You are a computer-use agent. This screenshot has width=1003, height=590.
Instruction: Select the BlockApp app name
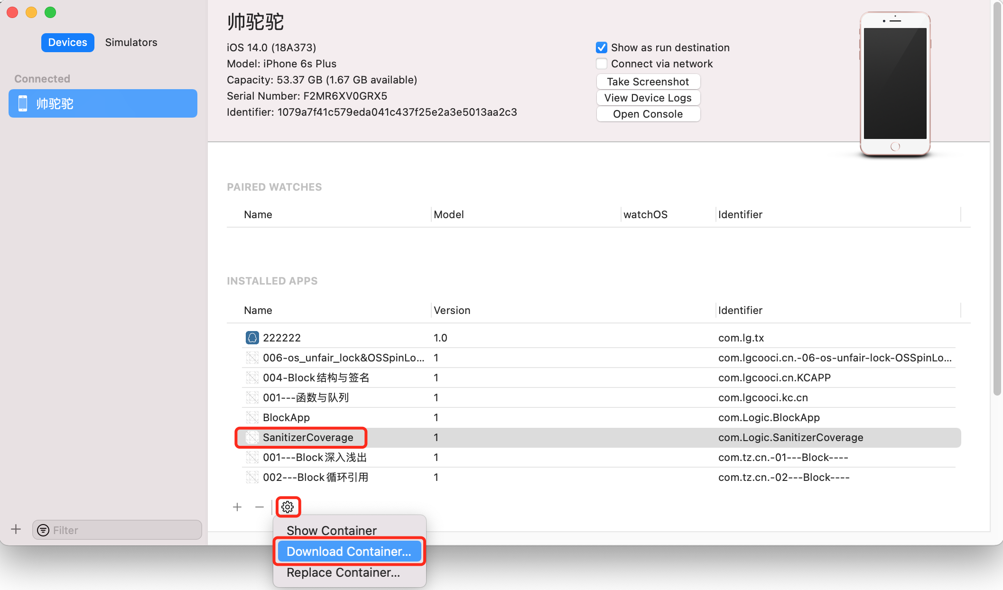(286, 417)
